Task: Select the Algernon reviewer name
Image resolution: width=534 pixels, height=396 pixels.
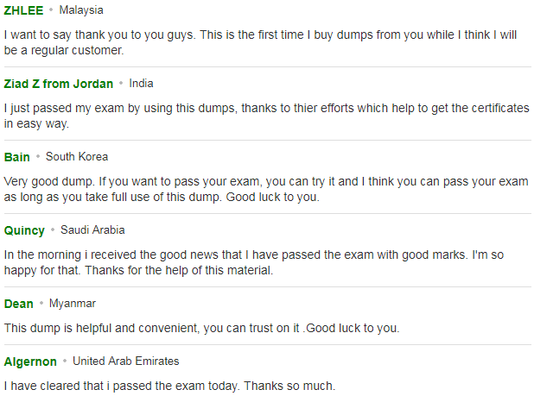Action: [x=30, y=361]
